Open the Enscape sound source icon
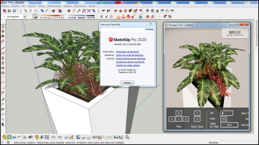This screenshot has height=145, width=259. tap(53, 137)
